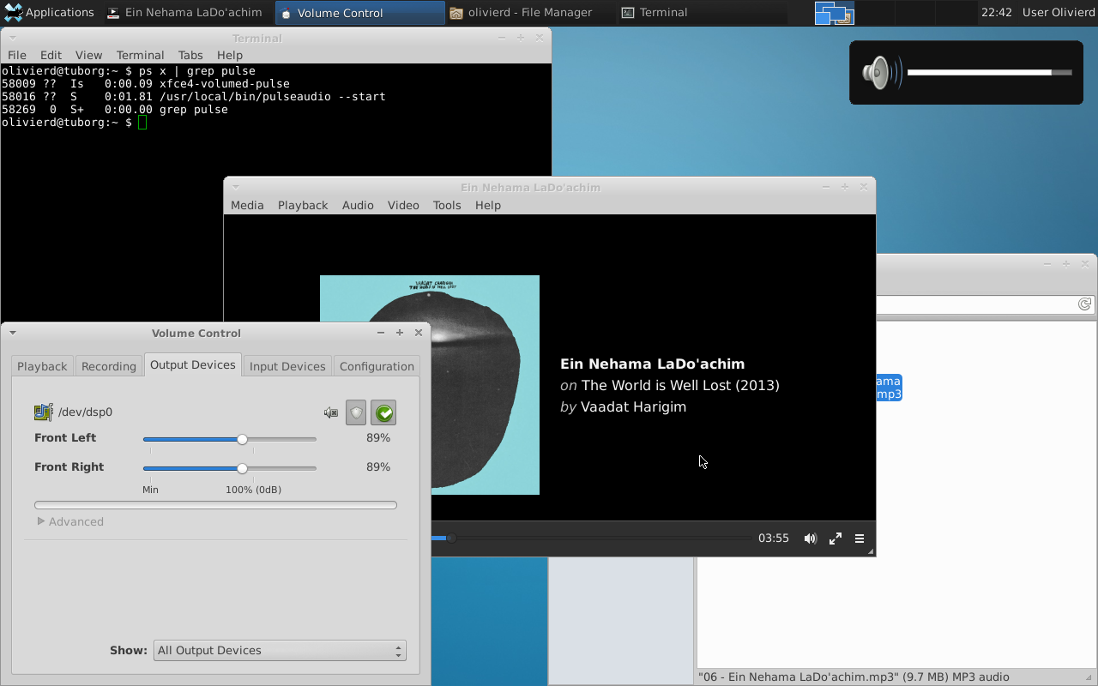Toggle lock channels together for /dev/dsp0
Viewport: 1098px width, 686px height.
click(x=356, y=413)
